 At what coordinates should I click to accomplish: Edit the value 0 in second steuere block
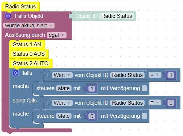pyautogui.click(x=92, y=116)
